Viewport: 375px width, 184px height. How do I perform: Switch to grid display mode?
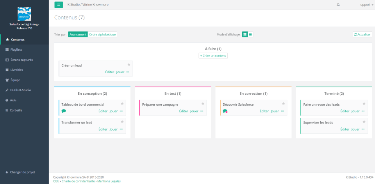(245, 34)
